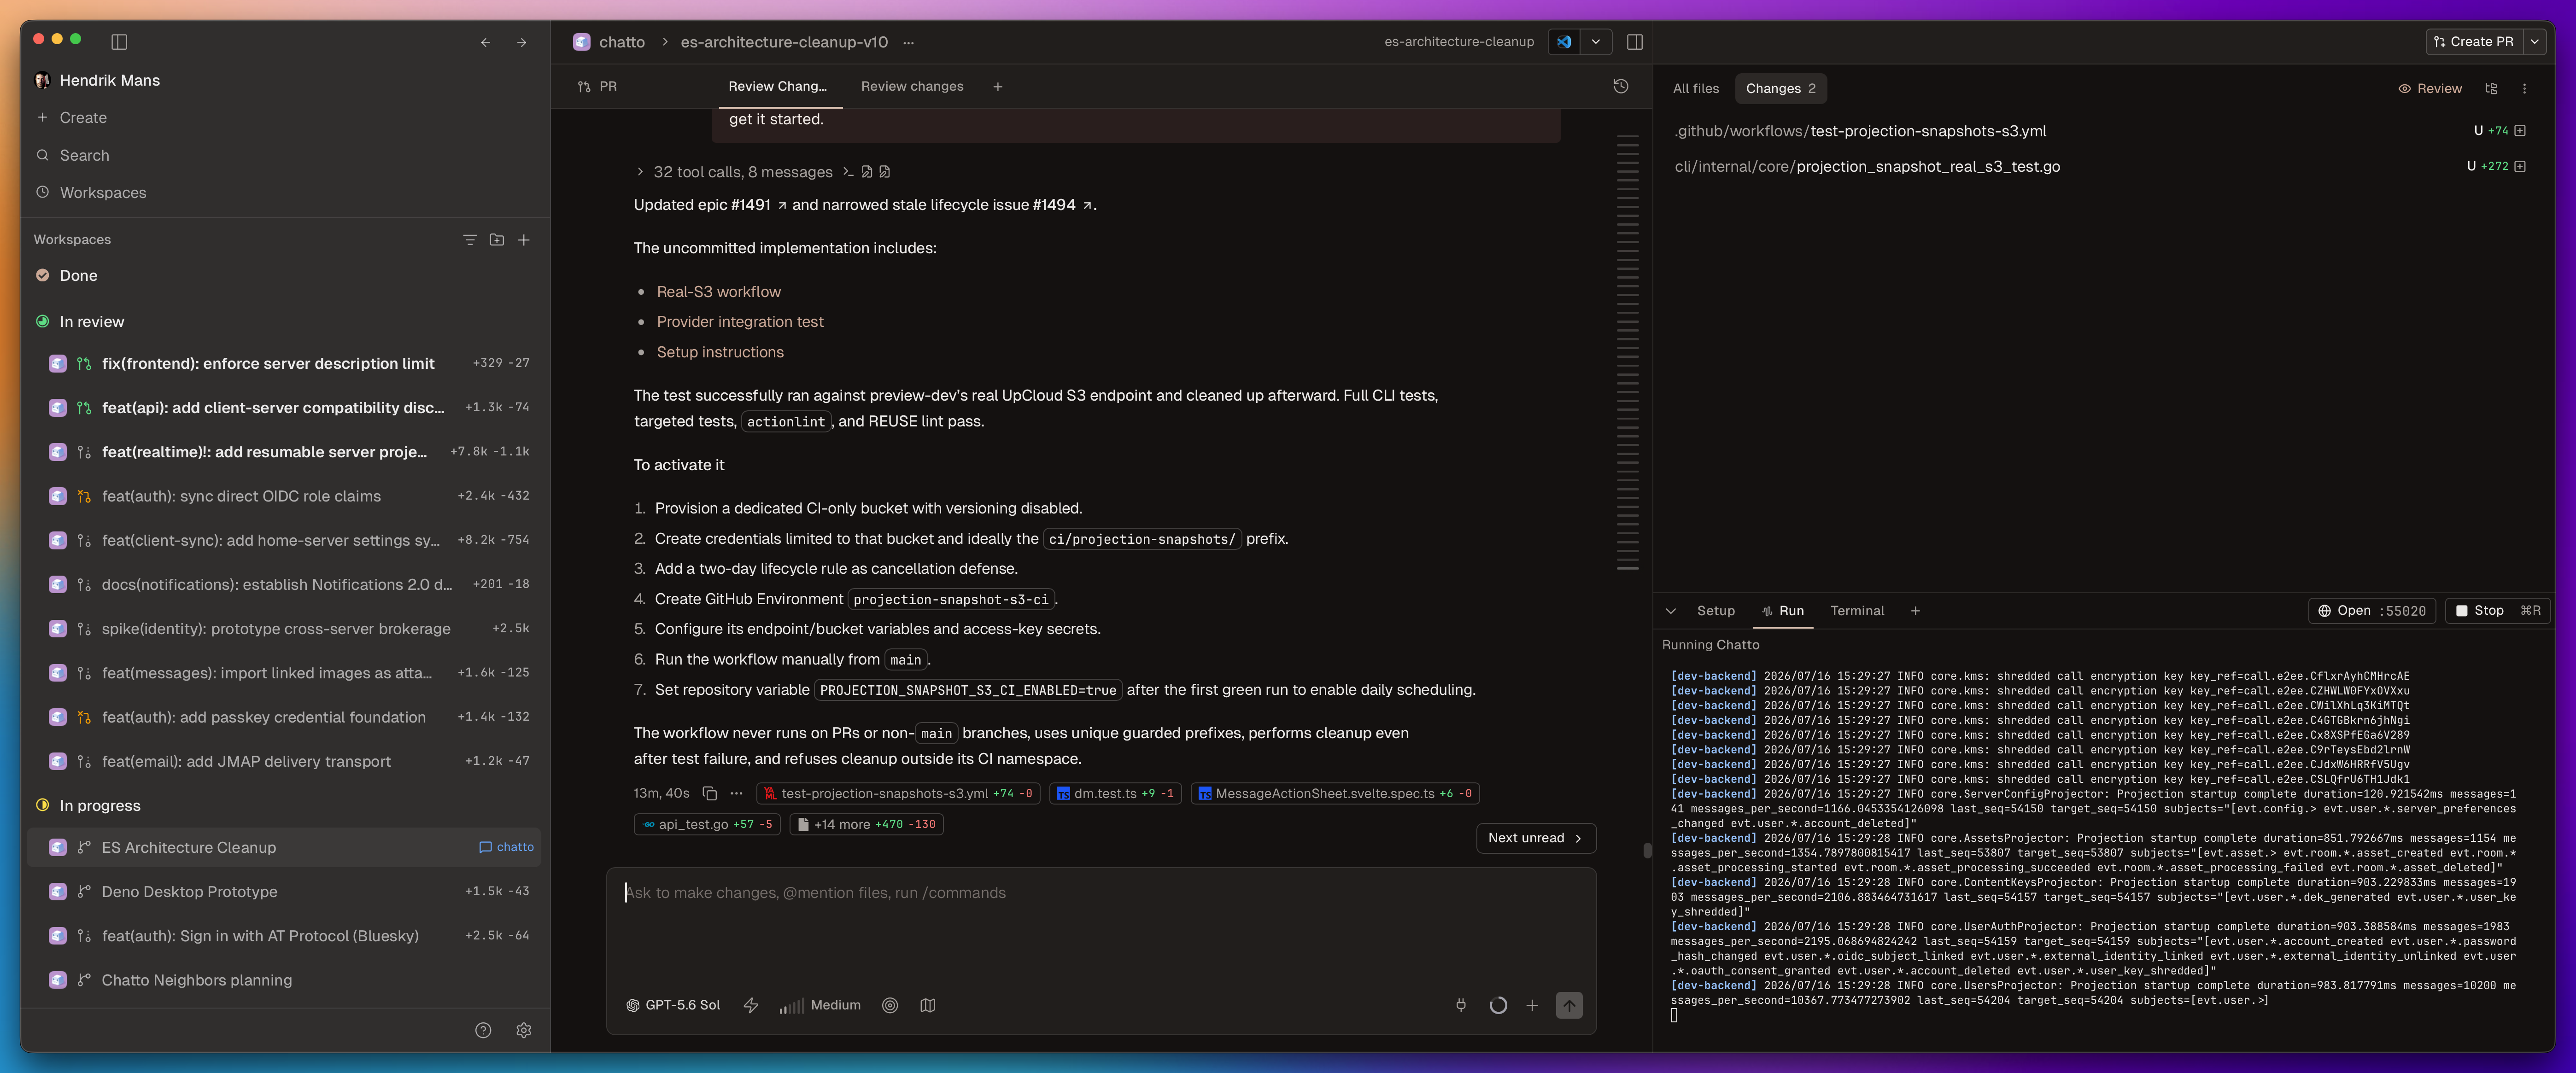This screenshot has height=1073, width=2576.
Task: Go back with the left arrow
Action: coord(486,42)
